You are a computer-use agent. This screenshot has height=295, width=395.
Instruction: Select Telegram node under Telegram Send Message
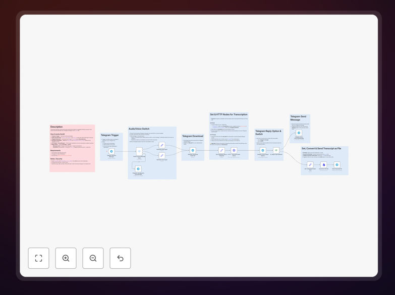299,133
